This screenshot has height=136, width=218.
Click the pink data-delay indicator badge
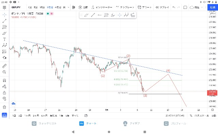(x=51, y=14)
